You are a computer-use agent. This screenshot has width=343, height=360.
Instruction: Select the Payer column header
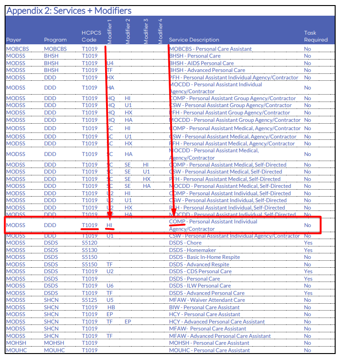(x=14, y=40)
